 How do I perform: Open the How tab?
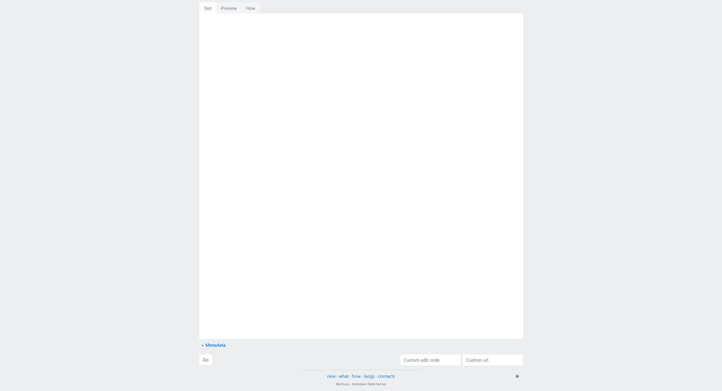click(x=250, y=8)
